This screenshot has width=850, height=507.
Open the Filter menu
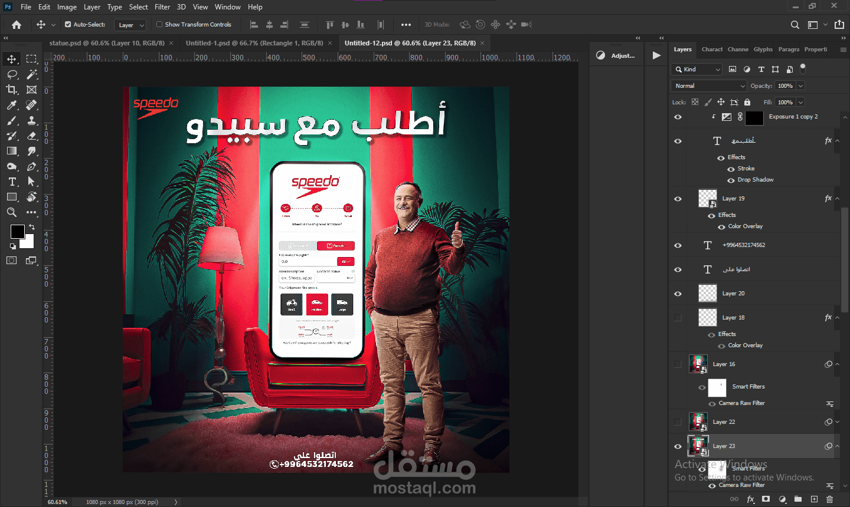(x=162, y=7)
